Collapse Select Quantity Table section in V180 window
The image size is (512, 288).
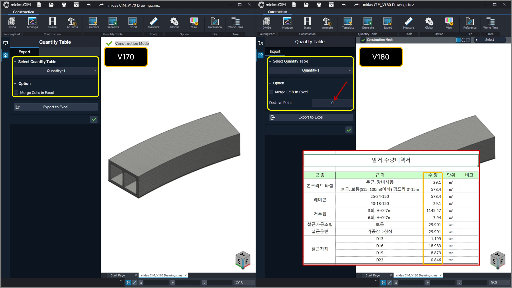(270, 61)
